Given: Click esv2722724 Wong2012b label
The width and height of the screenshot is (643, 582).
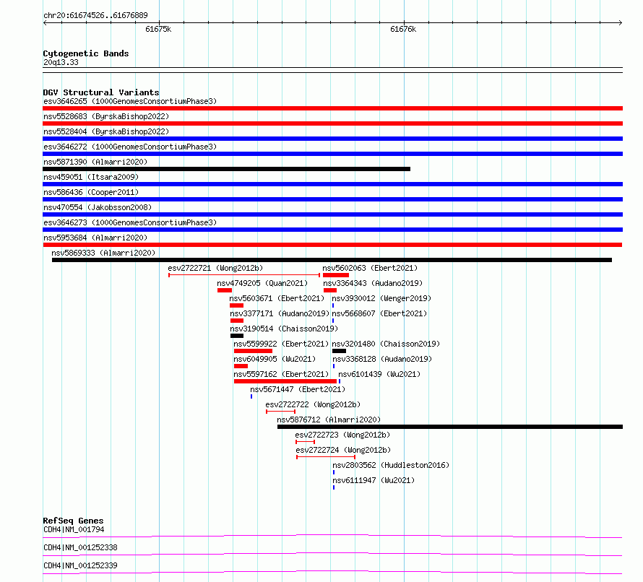Looking at the screenshot, I should 343,450.
